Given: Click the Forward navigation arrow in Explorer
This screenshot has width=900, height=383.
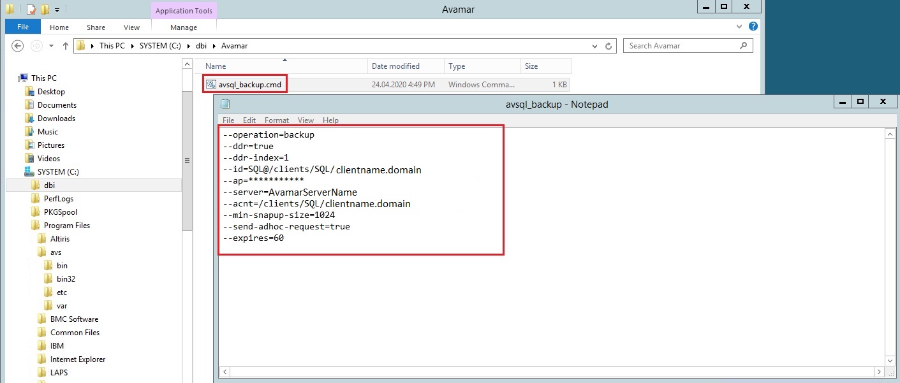Looking at the screenshot, I should 36,46.
